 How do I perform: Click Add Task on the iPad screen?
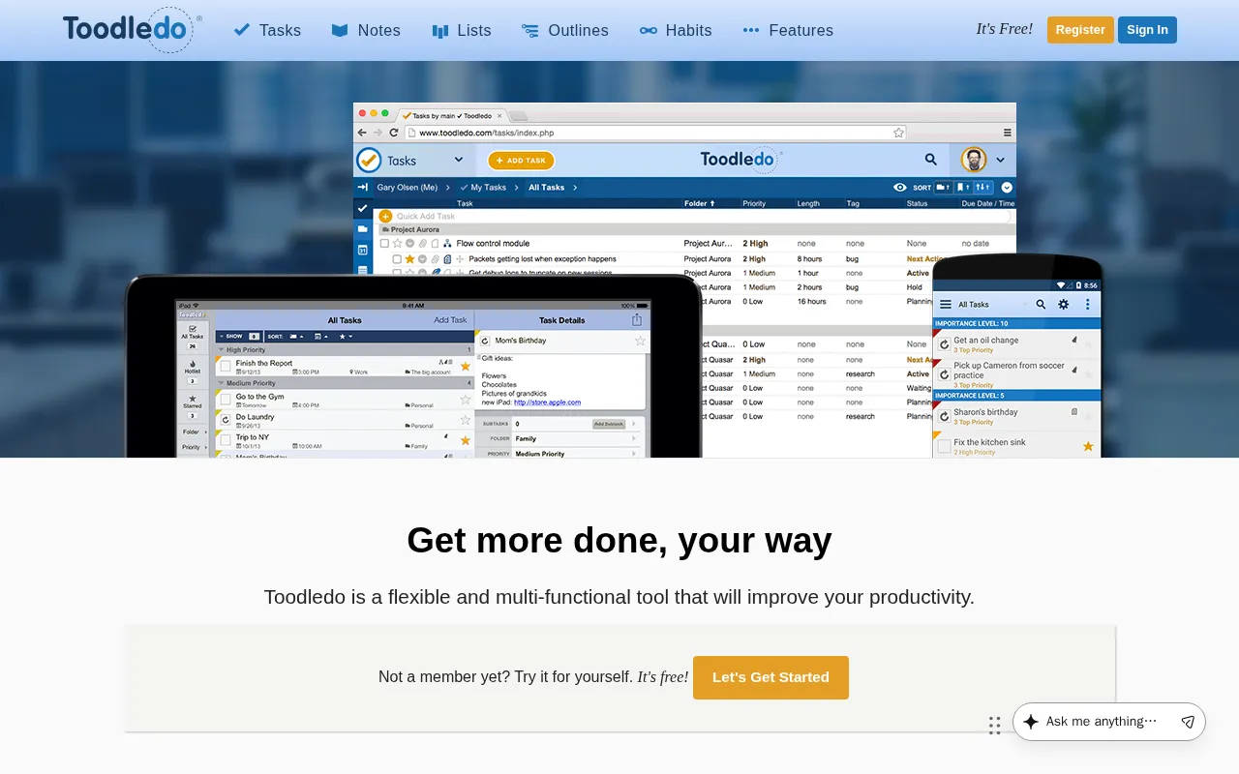coord(450,320)
